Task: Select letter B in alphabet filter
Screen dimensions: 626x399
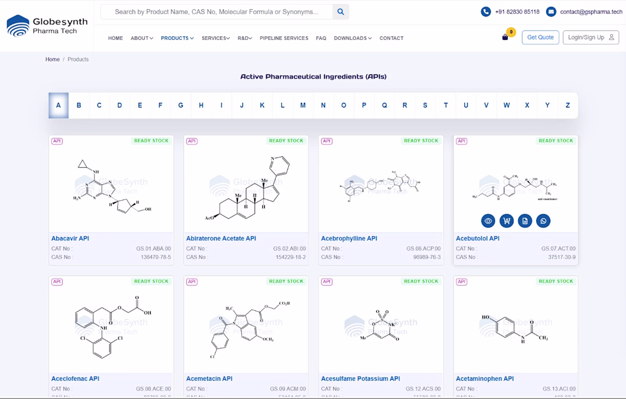Action: click(x=79, y=106)
